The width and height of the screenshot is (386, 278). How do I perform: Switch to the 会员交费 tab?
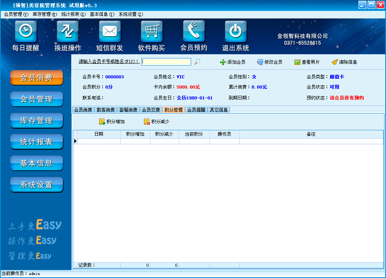(151, 110)
